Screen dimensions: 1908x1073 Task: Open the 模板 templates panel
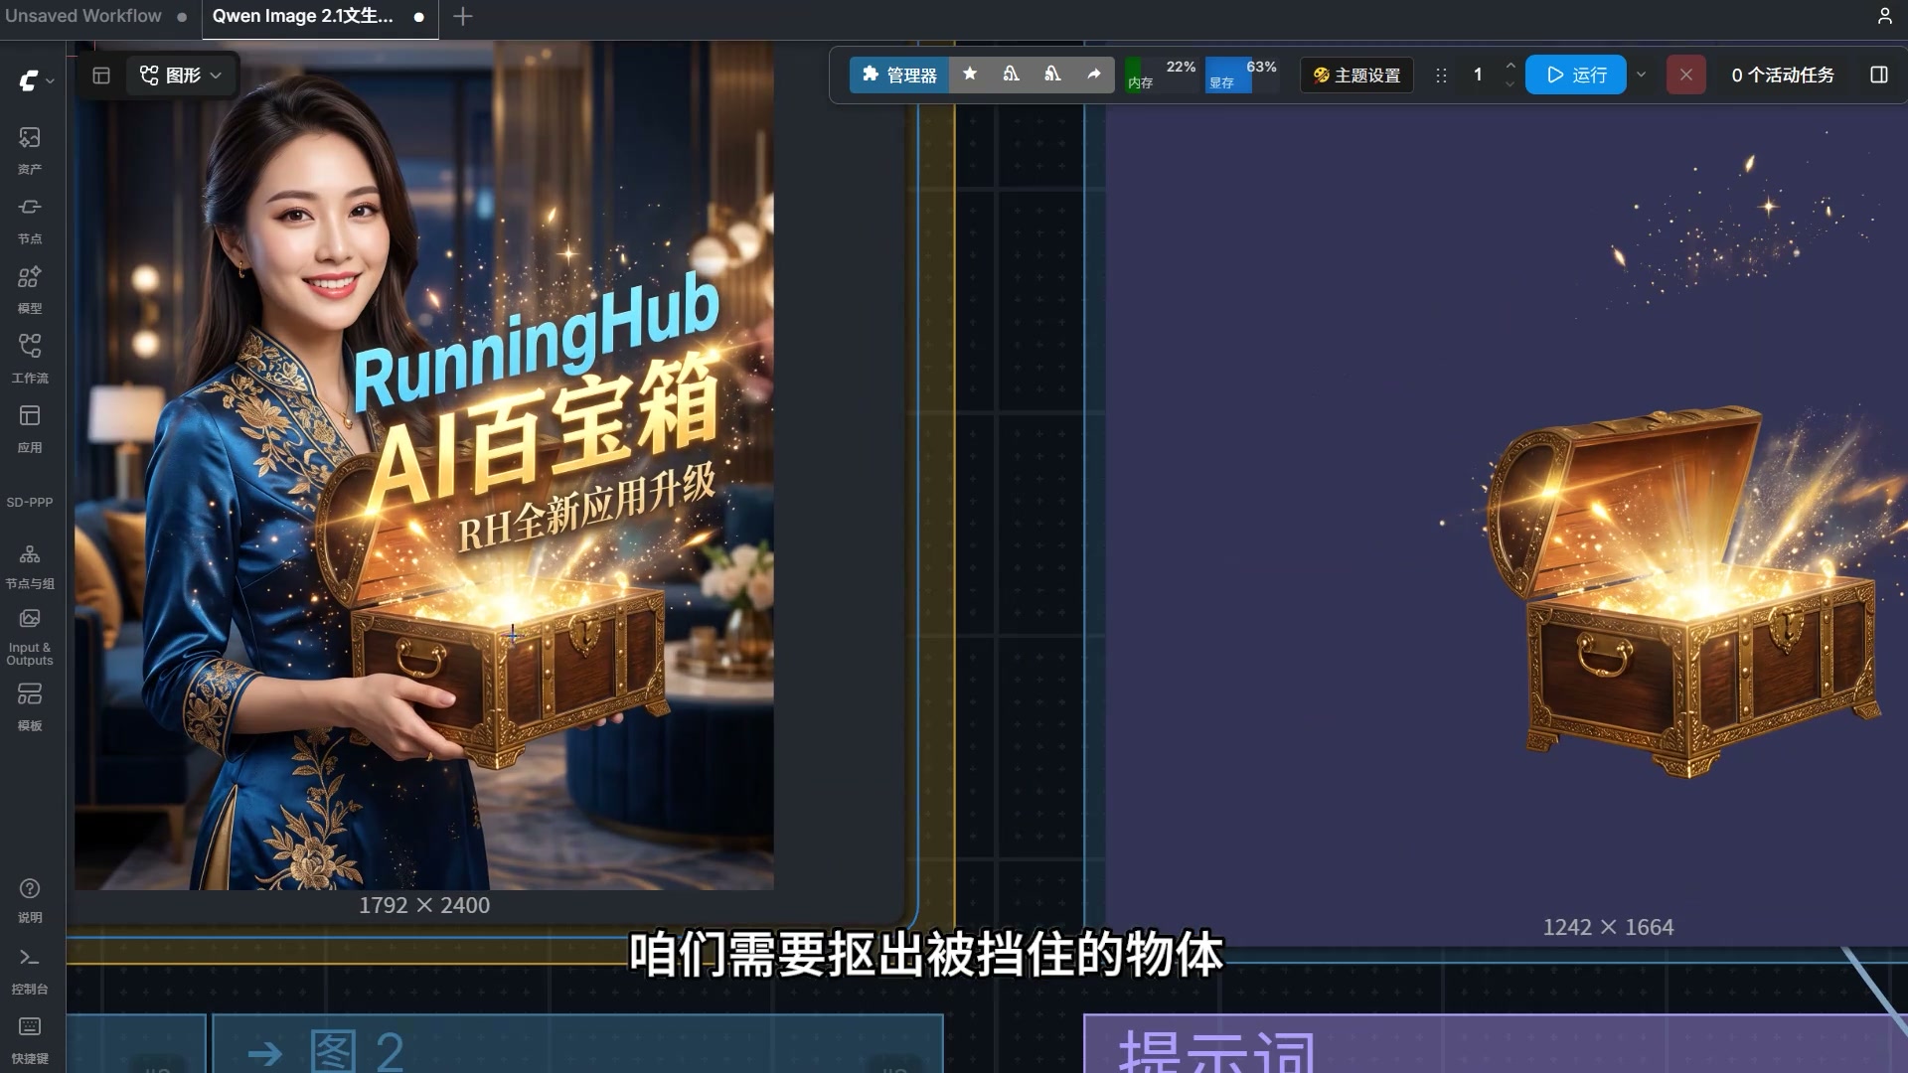point(30,706)
